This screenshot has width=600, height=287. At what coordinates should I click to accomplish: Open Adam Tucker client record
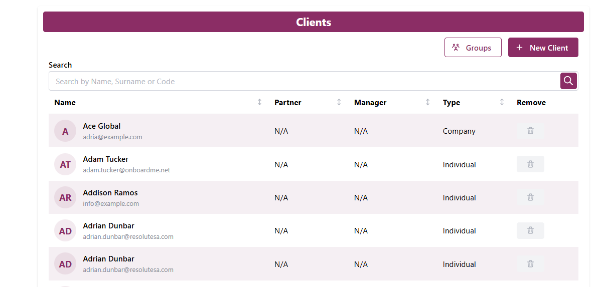pos(106,159)
